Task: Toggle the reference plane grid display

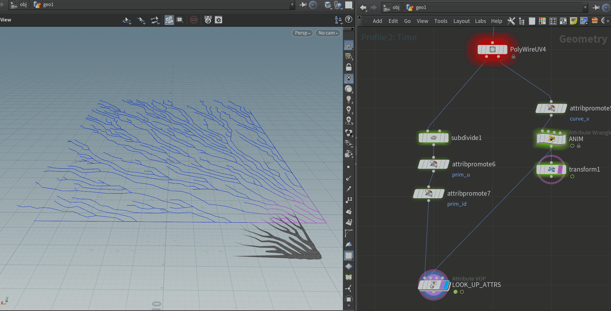Action: (x=349, y=46)
